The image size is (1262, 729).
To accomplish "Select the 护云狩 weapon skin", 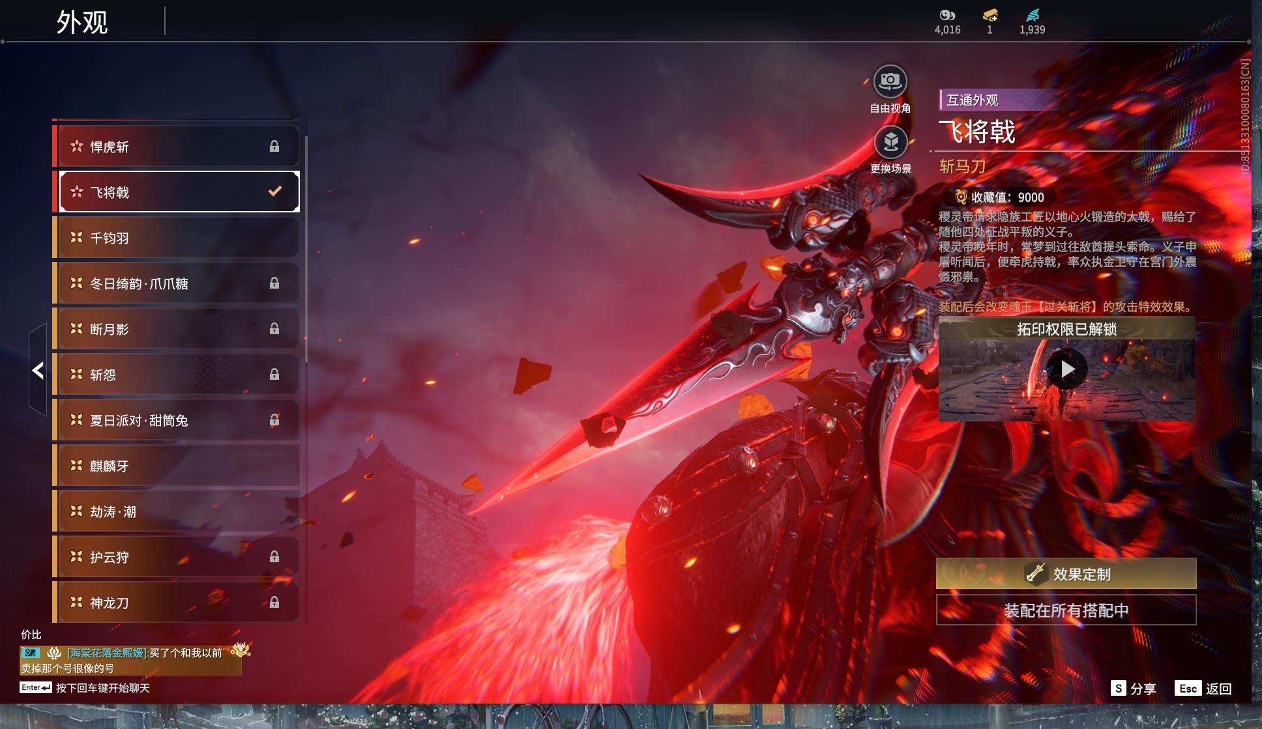I will click(176, 557).
